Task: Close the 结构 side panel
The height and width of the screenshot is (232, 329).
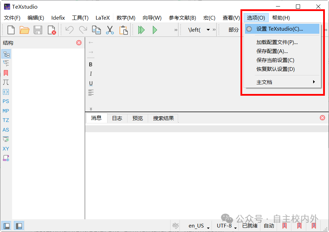Action: point(79,43)
